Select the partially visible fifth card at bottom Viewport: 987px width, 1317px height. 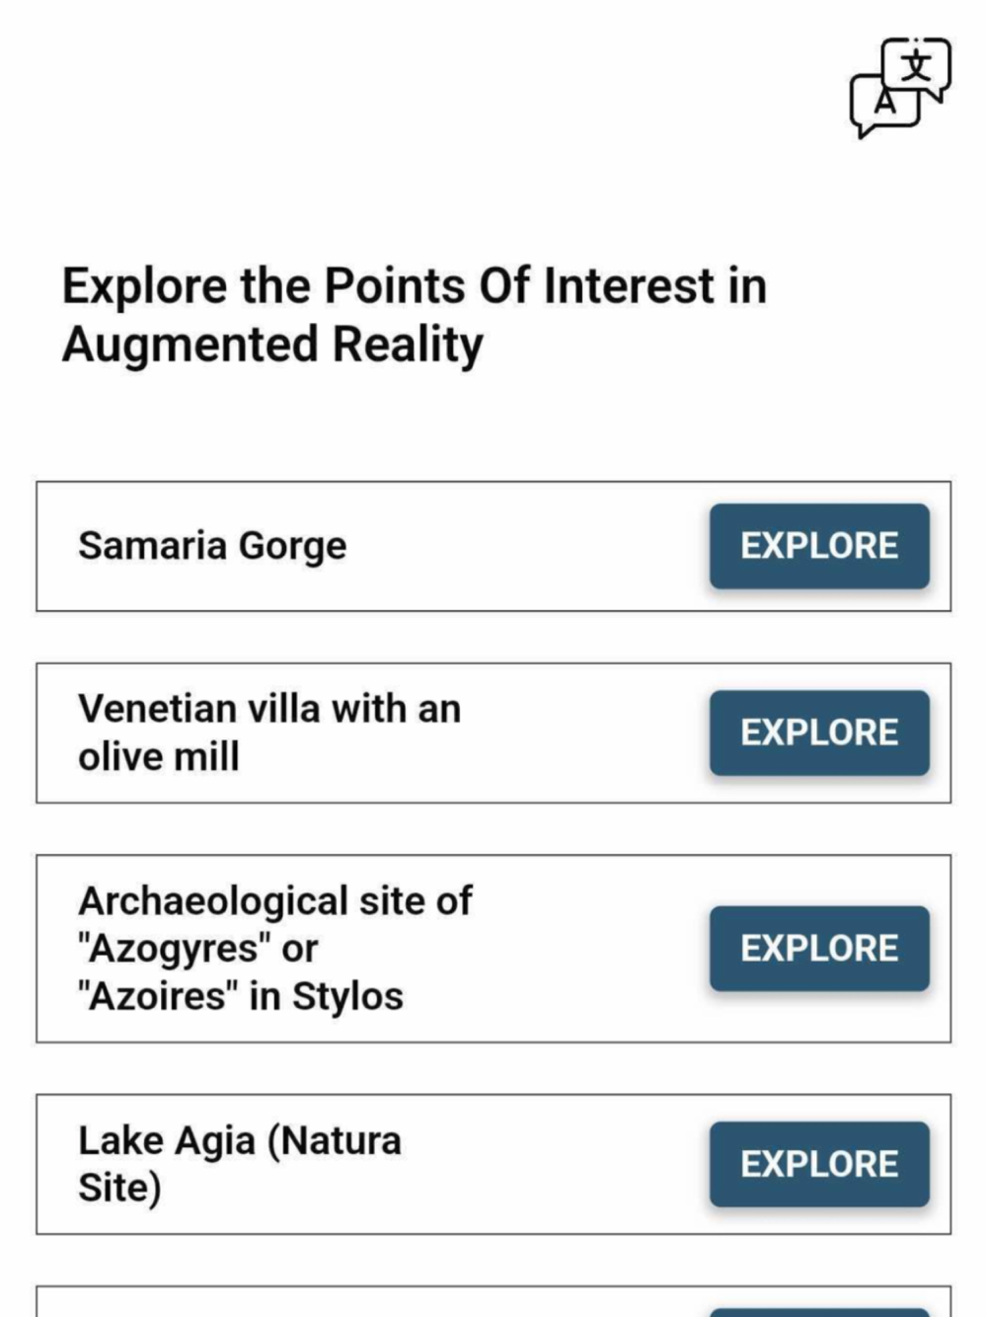pos(493,1301)
